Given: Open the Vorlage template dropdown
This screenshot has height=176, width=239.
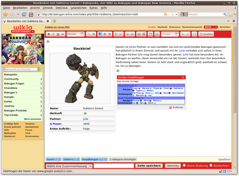Looking at the screenshot, I should (x=170, y=34).
